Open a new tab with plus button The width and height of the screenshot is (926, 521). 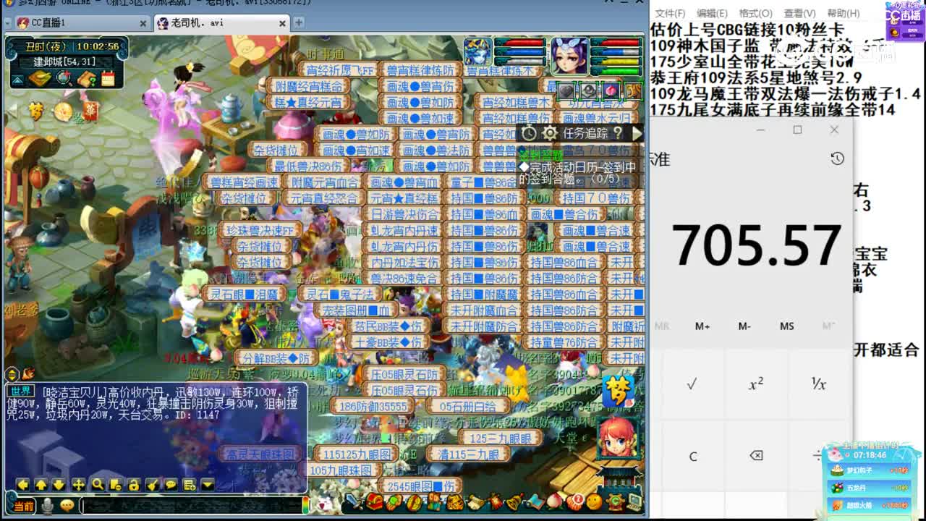pyautogui.click(x=298, y=23)
